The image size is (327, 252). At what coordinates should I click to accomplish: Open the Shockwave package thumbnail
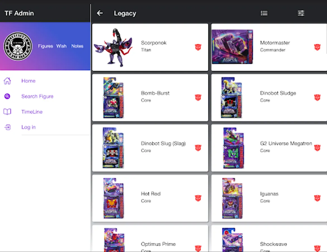233,240
